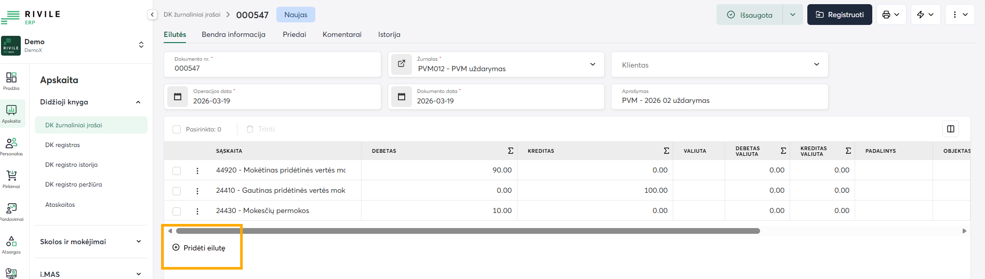Toggle the table column layout icon
Viewport: 985px width, 279px height.
click(x=950, y=129)
